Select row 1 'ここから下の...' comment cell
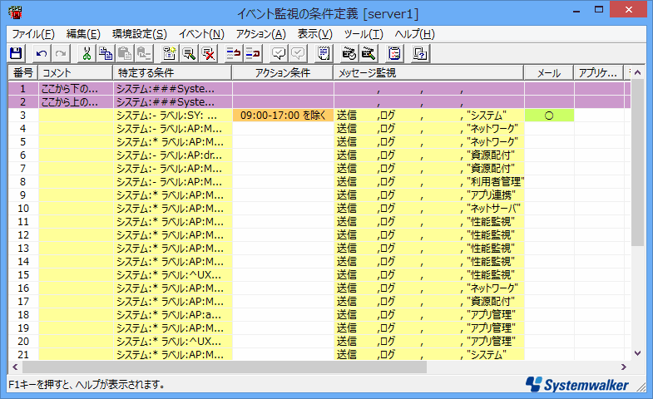The height and width of the screenshot is (399, 653). (x=76, y=89)
